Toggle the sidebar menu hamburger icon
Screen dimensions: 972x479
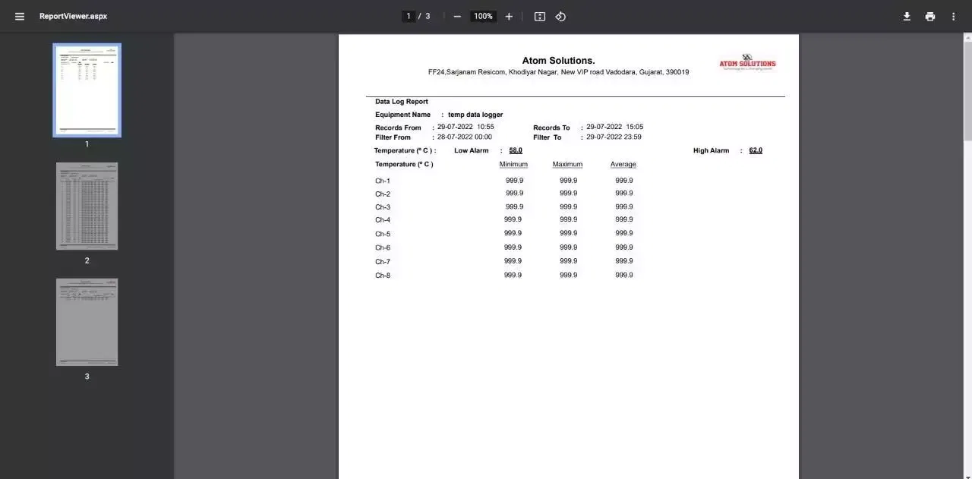point(20,16)
